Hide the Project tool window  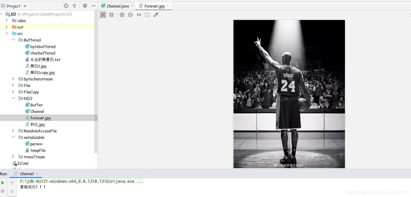pyautogui.click(x=94, y=6)
